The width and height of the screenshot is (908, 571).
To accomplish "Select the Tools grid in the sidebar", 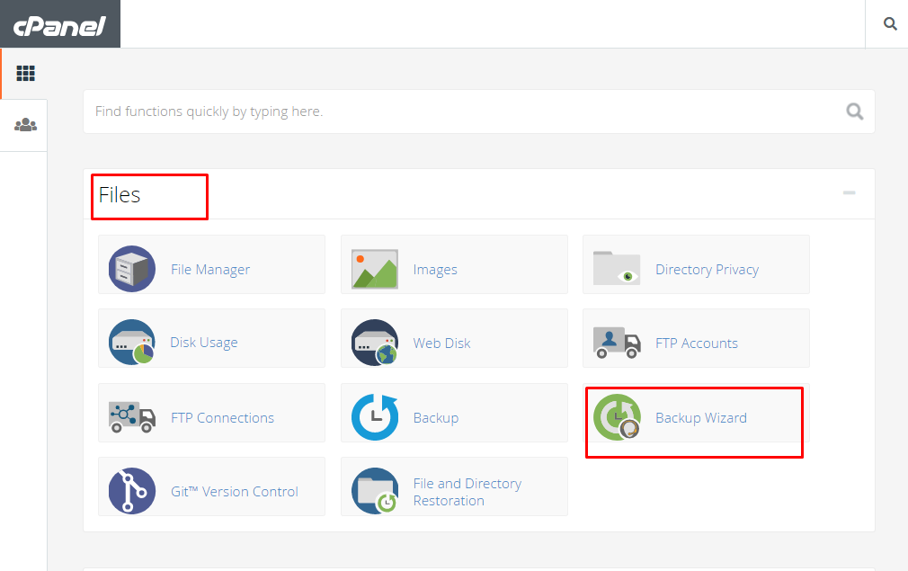I will pos(24,73).
